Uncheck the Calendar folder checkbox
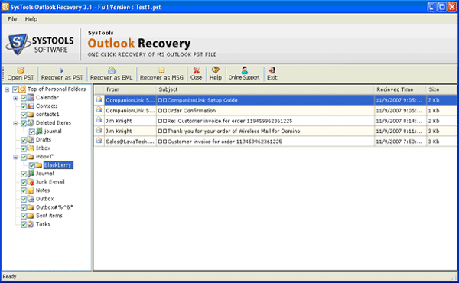Viewport: 459px width, 283px height. pos(24,98)
